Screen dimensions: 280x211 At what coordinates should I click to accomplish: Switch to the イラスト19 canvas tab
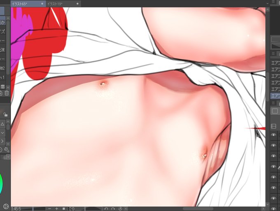[x=63, y=4]
